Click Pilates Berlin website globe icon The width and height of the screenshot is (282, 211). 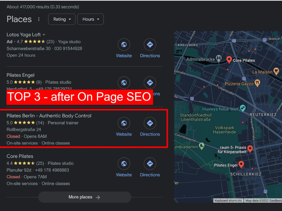pos(124,123)
